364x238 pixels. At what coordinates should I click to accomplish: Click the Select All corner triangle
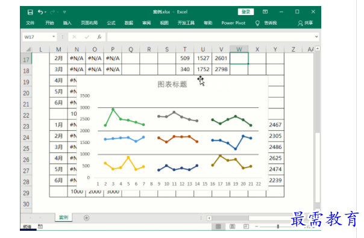tap(28, 49)
